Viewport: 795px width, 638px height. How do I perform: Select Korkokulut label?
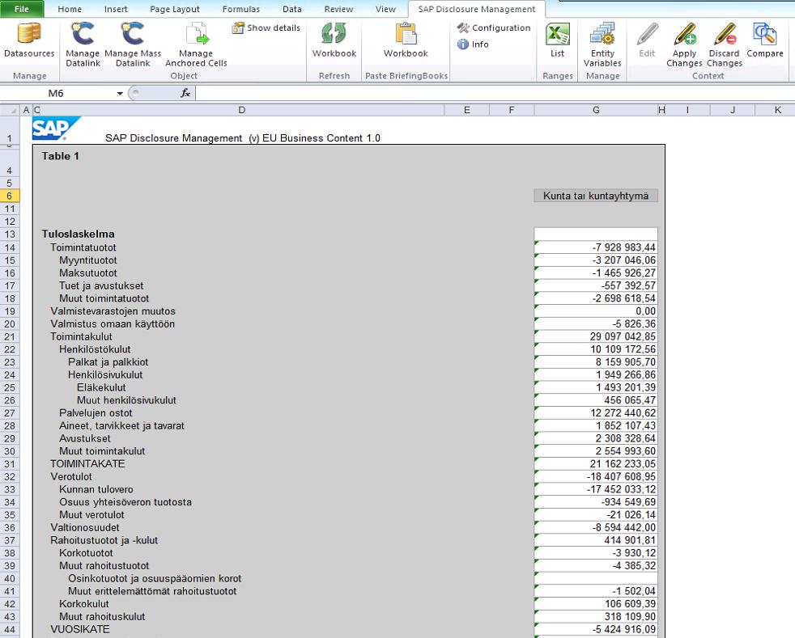click(x=83, y=604)
